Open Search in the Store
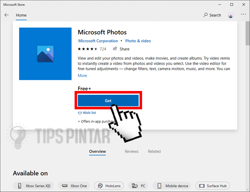The width and height of the screenshot is (250, 192). pyautogui.click(x=212, y=15)
